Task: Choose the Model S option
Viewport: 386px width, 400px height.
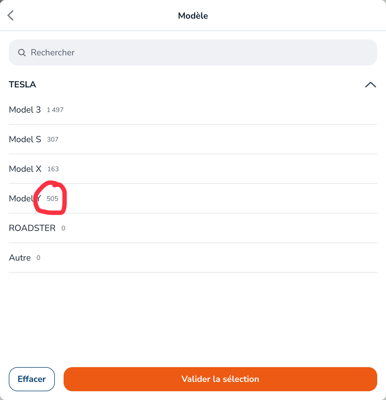Action: coord(193,139)
